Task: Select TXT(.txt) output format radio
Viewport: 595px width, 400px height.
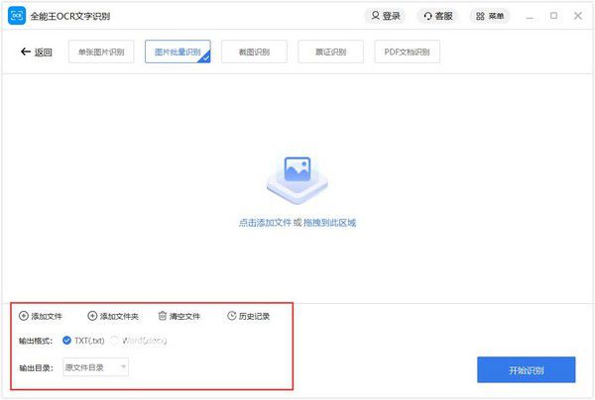Action: click(66, 341)
